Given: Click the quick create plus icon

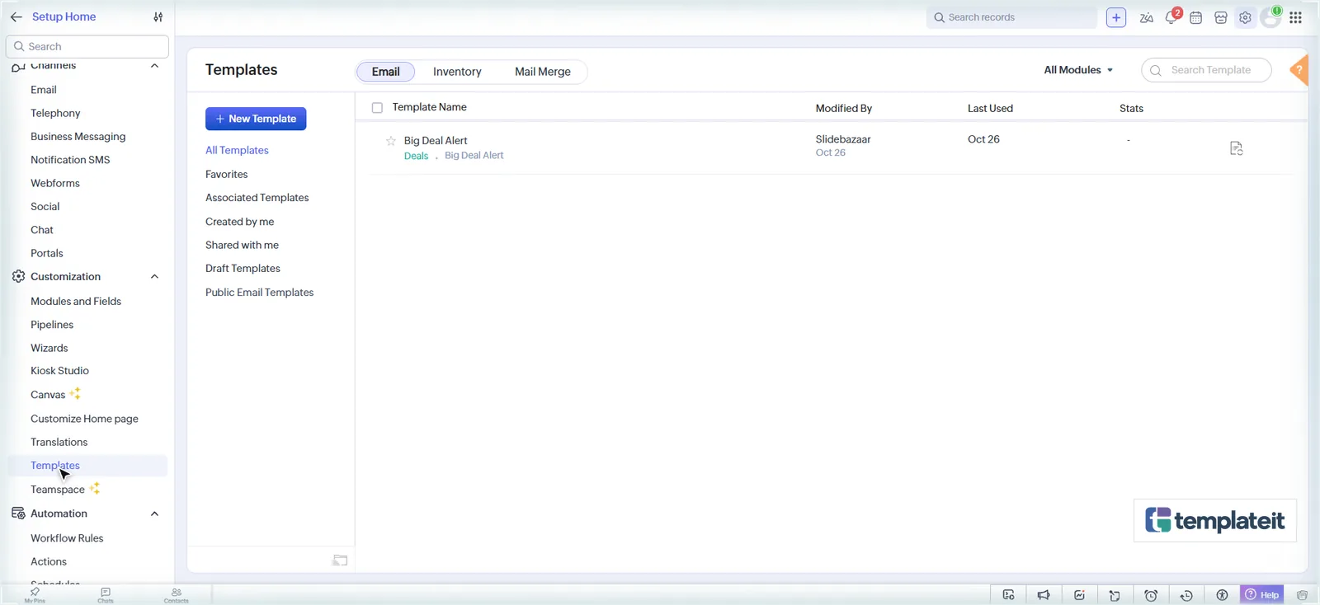Looking at the screenshot, I should (x=1116, y=17).
